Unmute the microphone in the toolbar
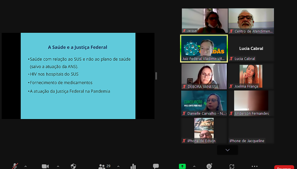This screenshot has height=169, width=297. click(15, 166)
